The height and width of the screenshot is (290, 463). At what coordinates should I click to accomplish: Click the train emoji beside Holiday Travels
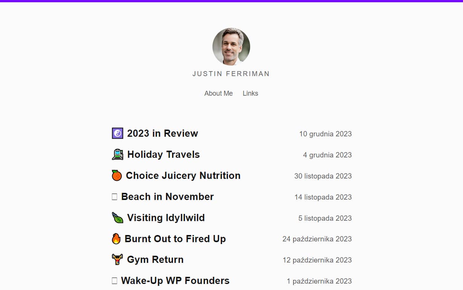tap(118, 154)
